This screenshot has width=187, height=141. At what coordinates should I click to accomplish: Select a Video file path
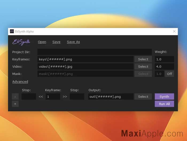pyautogui.click(x=143, y=66)
